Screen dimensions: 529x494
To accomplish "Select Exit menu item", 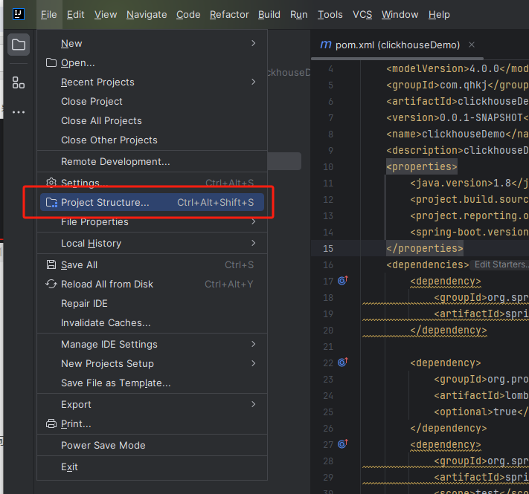I will click(x=152, y=467).
